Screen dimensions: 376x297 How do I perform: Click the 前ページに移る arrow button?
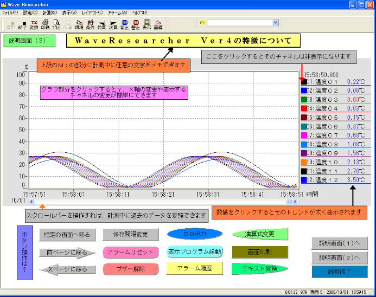tap(67, 253)
